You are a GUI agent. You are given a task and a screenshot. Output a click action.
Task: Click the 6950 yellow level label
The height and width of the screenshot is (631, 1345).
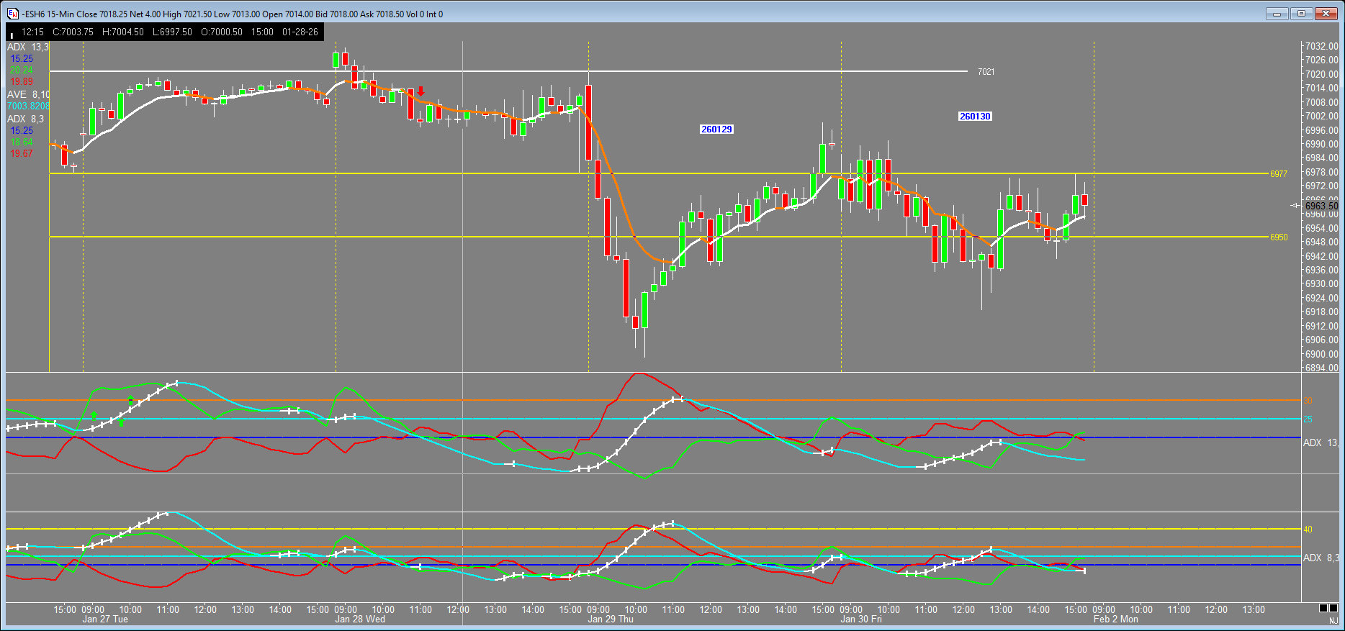point(1278,237)
